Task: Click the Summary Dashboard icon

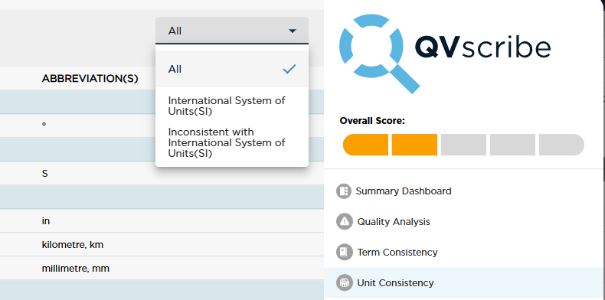Action: click(x=343, y=191)
